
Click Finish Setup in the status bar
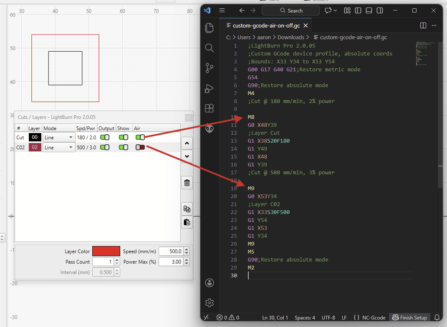[409, 317]
